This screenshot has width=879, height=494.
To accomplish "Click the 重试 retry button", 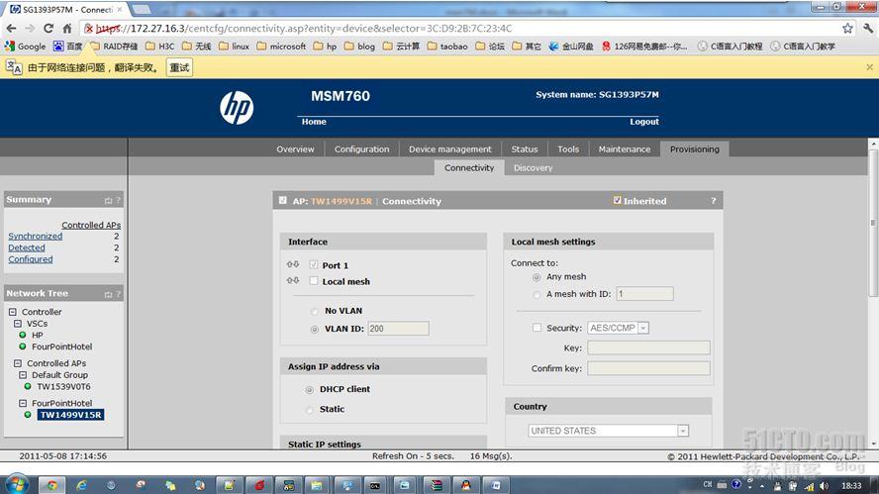I will pyautogui.click(x=179, y=68).
